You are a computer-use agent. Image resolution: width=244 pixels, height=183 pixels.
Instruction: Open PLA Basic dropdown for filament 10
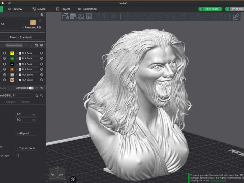[x=27, y=75]
